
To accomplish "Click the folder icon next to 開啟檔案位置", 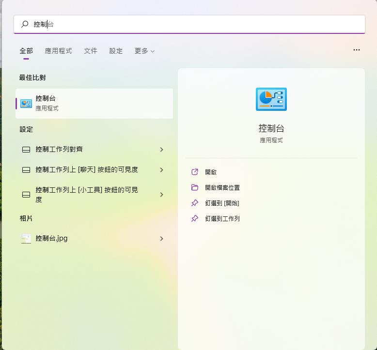I will (x=195, y=187).
